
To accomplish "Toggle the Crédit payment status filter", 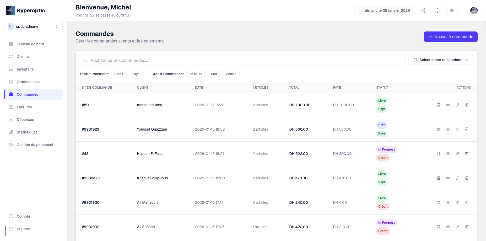I will [x=119, y=74].
